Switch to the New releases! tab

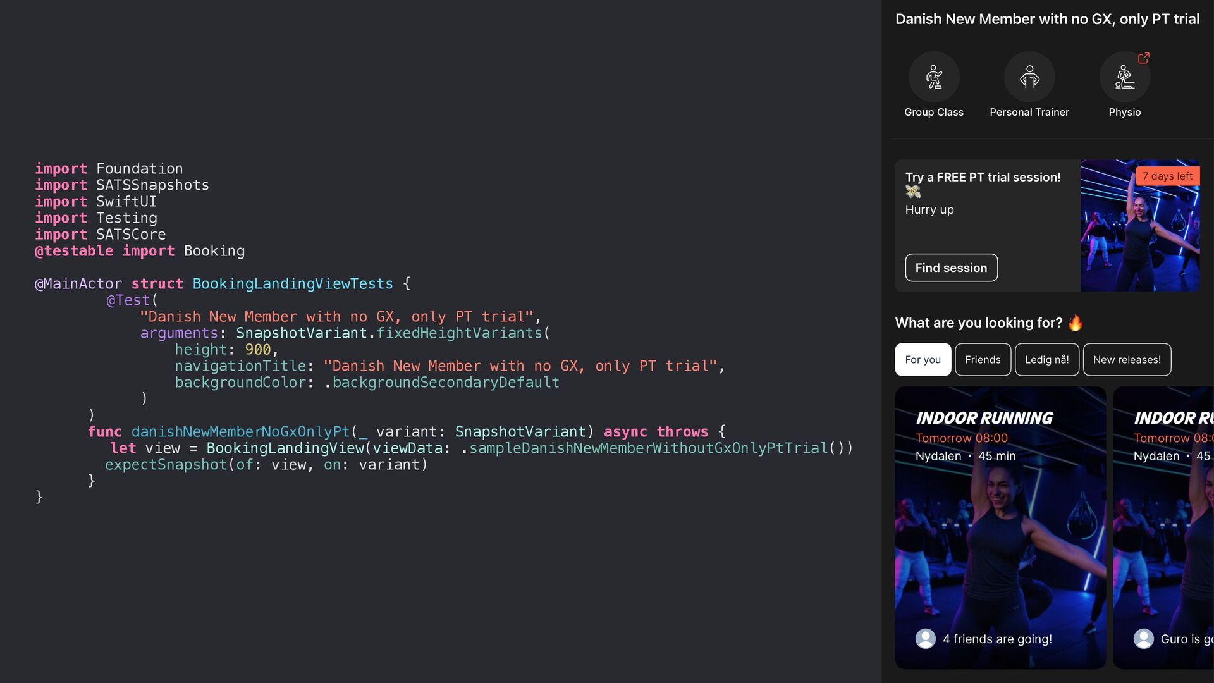tap(1127, 360)
